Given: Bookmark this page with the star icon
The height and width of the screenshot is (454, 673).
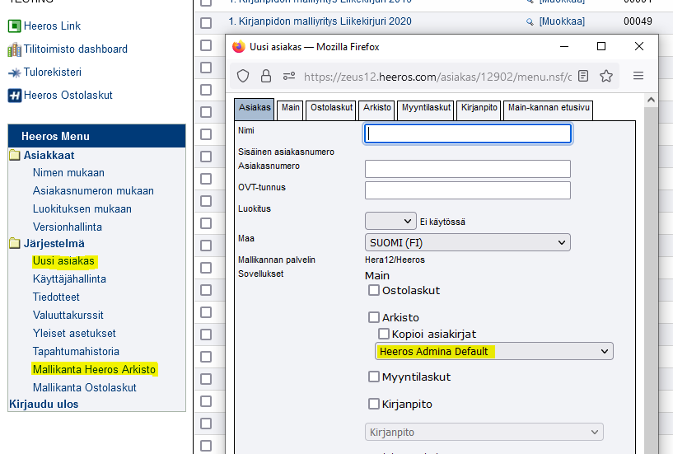Looking at the screenshot, I should [606, 76].
